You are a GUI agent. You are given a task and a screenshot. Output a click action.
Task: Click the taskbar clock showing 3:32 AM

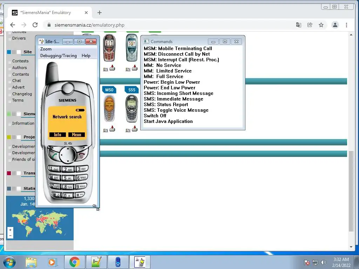click(341, 262)
